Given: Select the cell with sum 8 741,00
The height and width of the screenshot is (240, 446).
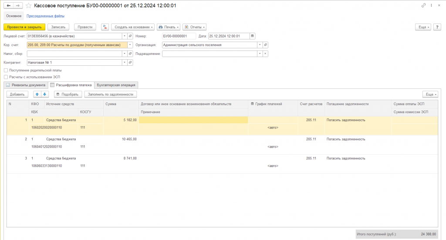Looking at the screenshot, I should 121,159.
